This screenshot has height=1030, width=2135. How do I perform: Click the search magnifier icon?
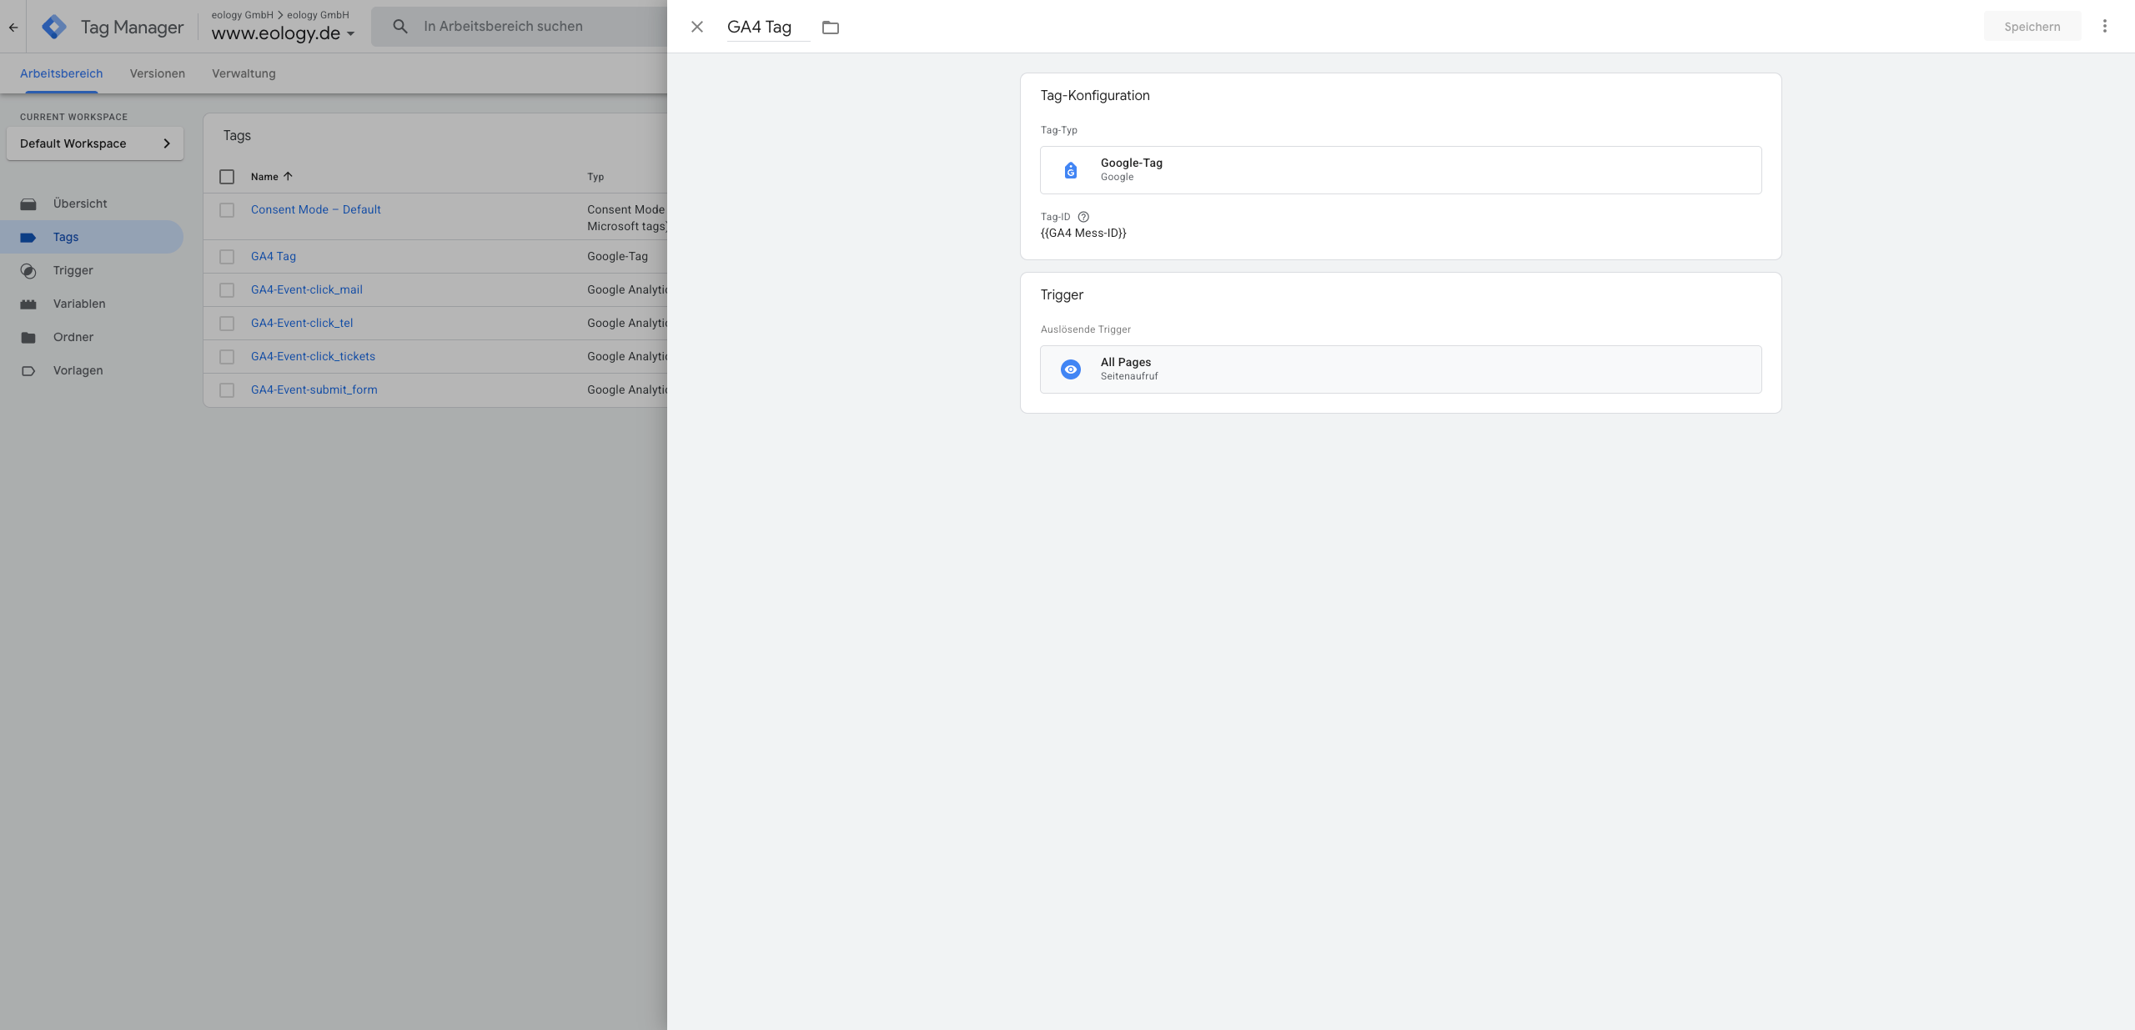click(400, 27)
